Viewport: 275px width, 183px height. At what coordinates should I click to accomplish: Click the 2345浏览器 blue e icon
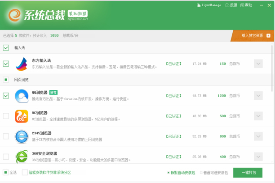click(x=22, y=136)
